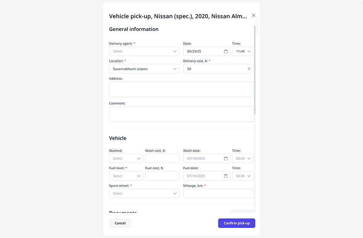Expand the Location Suvarnabhumi airport dropdown
363x238 pixels.
click(144, 69)
